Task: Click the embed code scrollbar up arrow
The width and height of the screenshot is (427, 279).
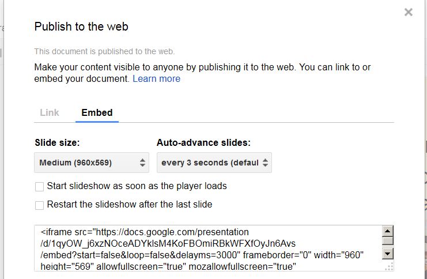Action: point(387,231)
